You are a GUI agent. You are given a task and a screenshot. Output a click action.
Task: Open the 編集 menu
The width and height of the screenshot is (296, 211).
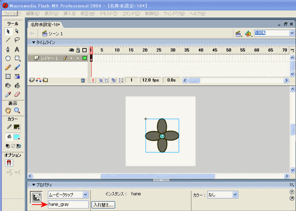point(32,14)
